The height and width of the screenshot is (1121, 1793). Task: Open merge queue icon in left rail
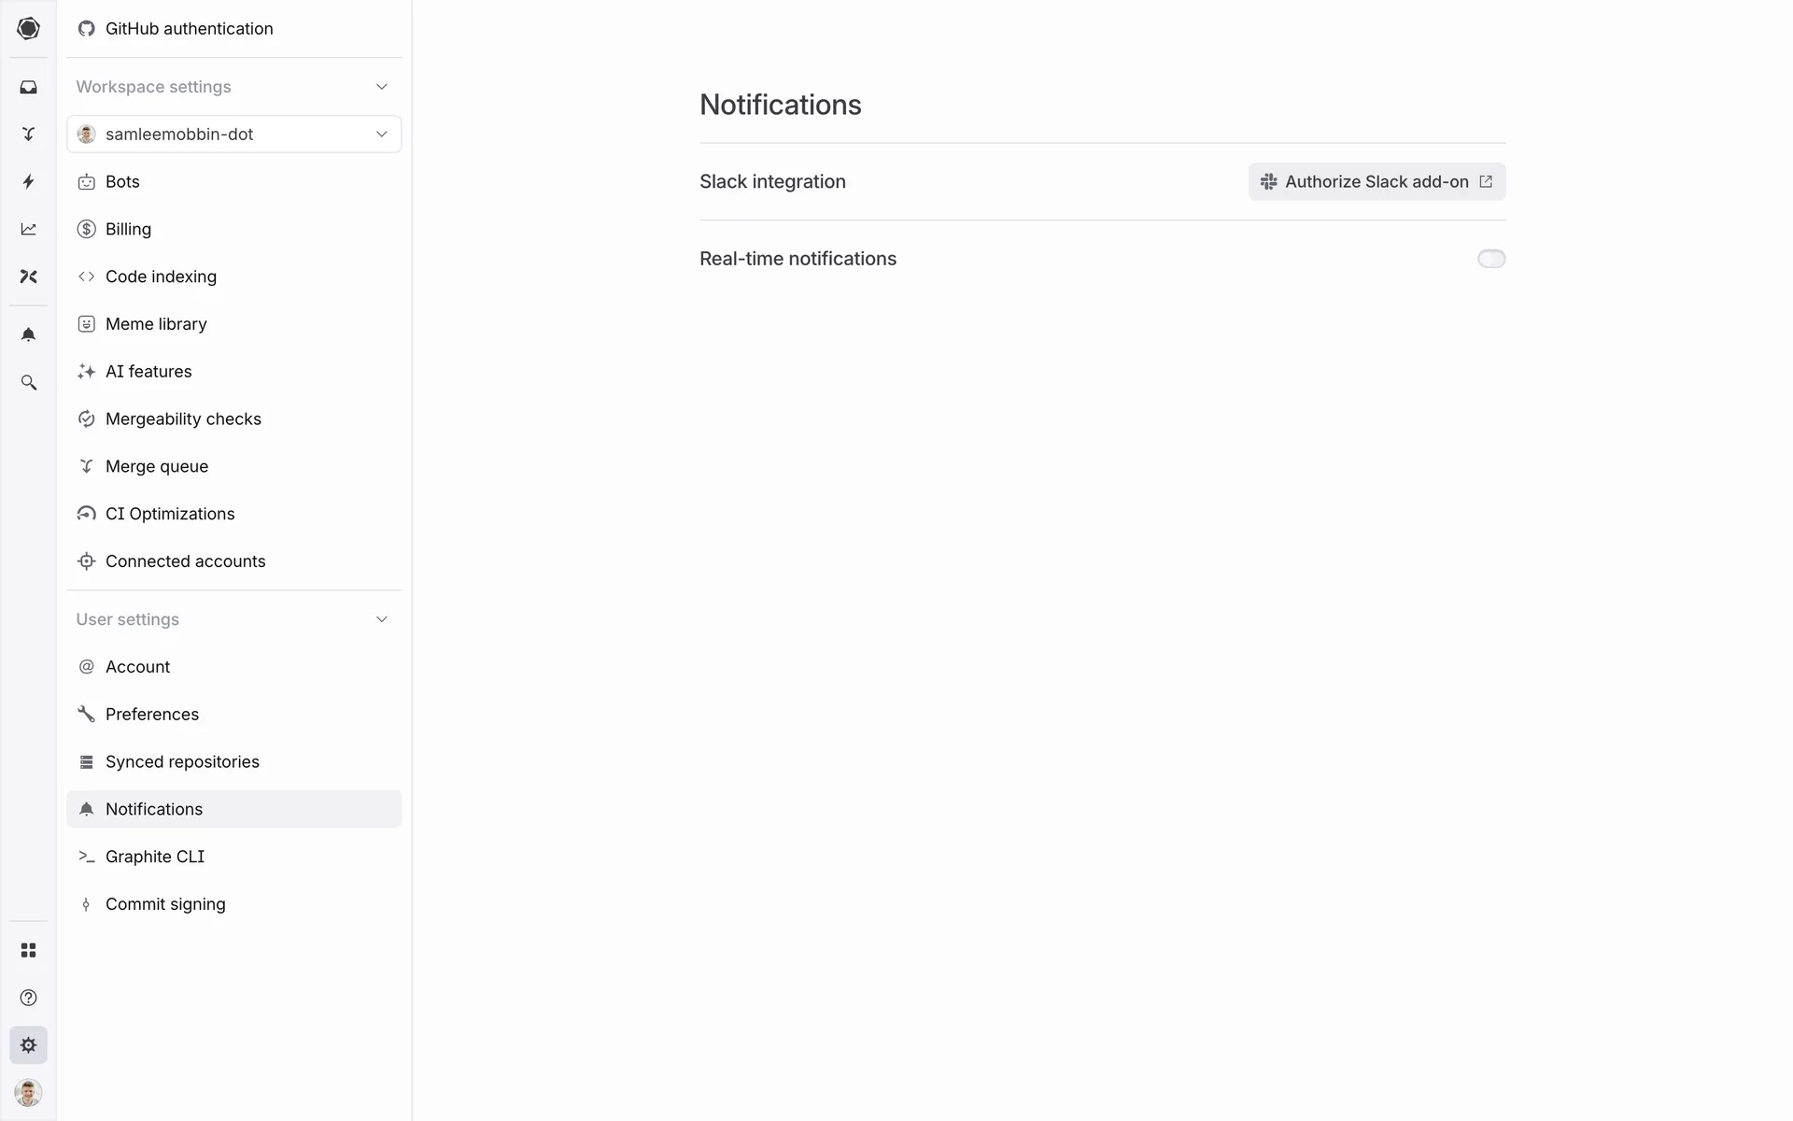(x=28, y=135)
